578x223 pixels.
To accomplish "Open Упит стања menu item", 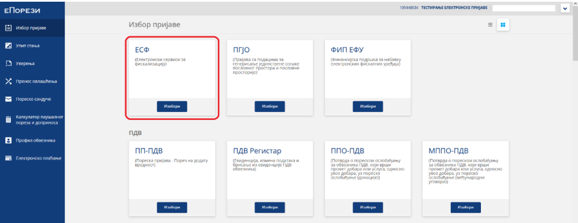I will pos(32,45).
